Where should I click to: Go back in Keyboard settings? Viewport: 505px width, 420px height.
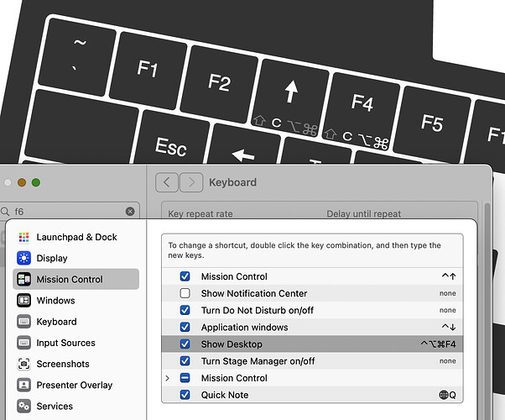pyautogui.click(x=166, y=182)
